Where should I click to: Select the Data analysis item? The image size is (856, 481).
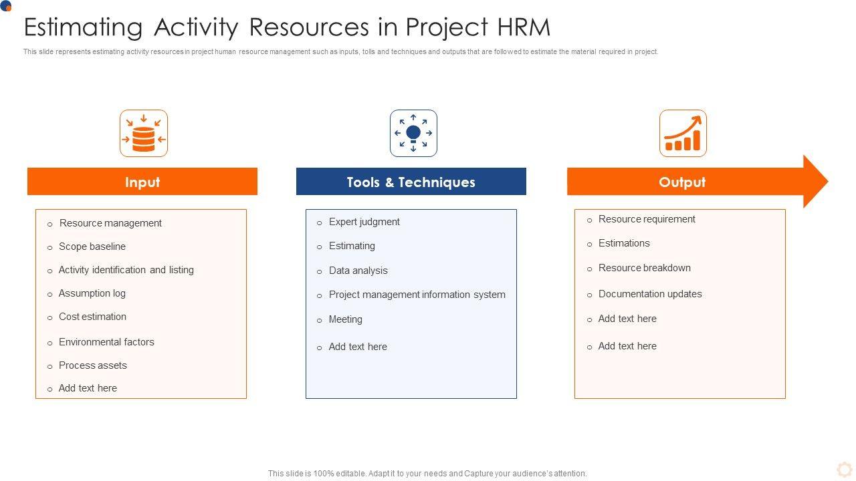tap(358, 271)
